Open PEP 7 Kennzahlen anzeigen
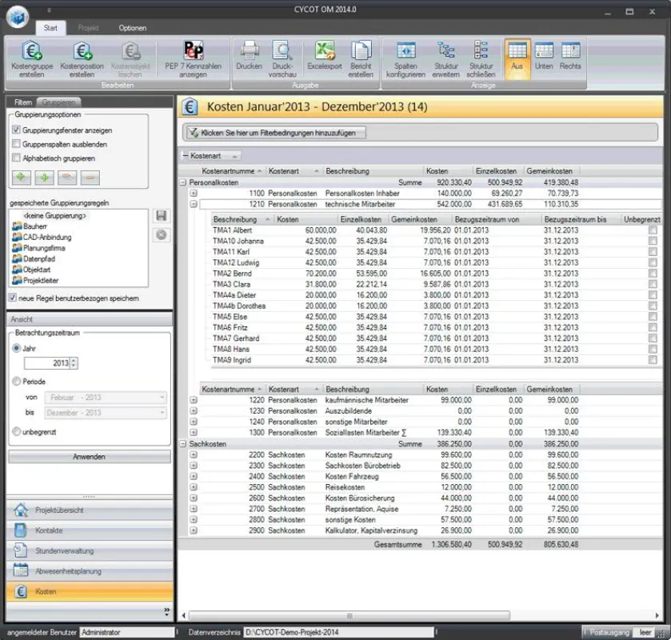Viewport: 671px width, 640px height. [193, 59]
